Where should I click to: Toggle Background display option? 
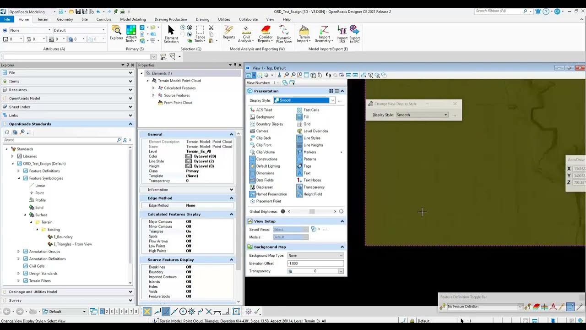(262, 117)
